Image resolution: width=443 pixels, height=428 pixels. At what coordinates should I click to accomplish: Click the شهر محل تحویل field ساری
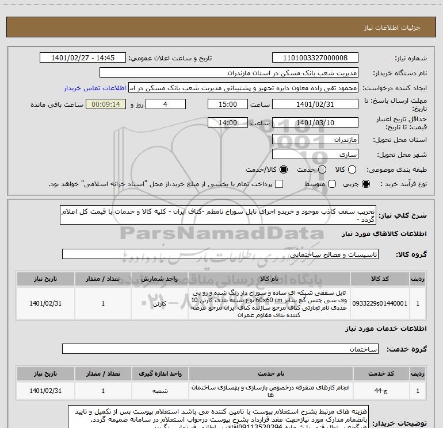pyautogui.click(x=315, y=155)
